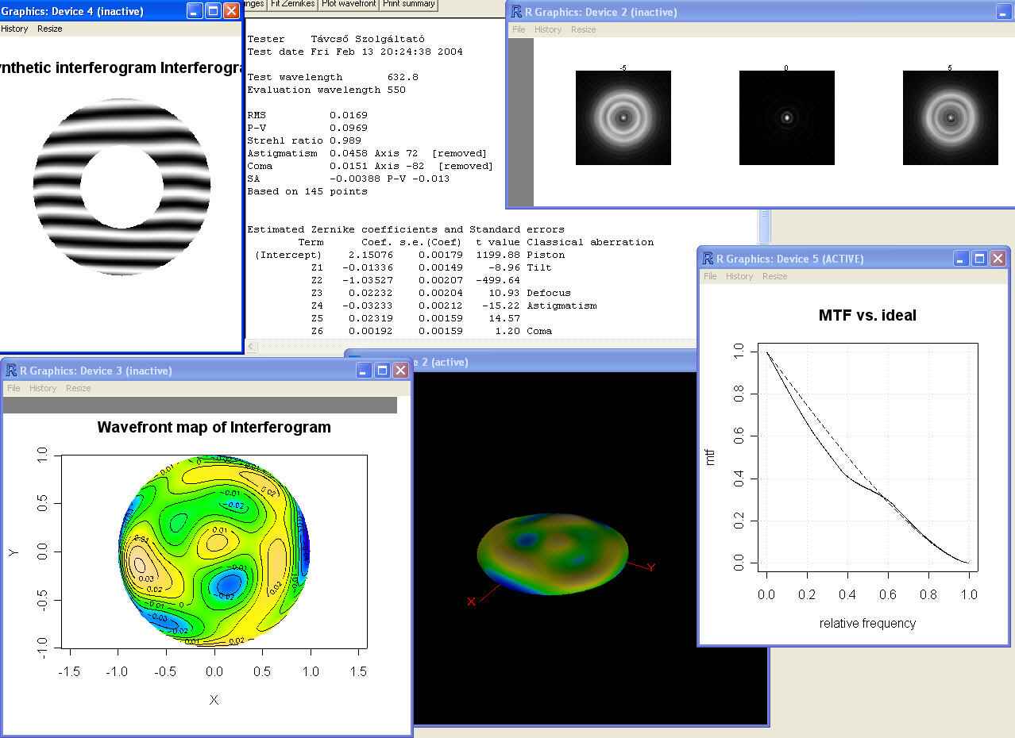Click the vertical scrollbar of the summary text

coord(764,226)
